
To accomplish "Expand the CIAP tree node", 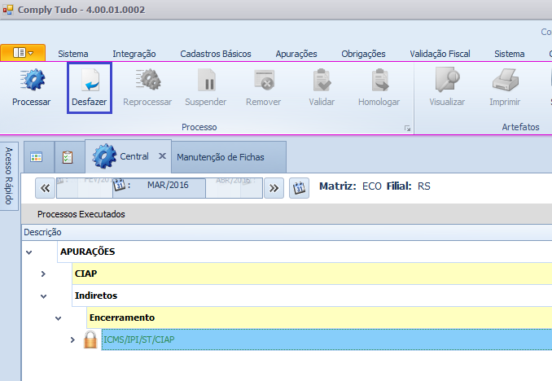I will tap(44, 274).
